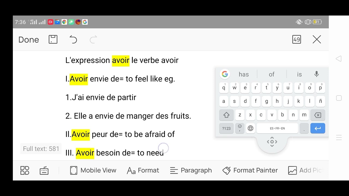Open the page count indicator 49

(x=297, y=39)
